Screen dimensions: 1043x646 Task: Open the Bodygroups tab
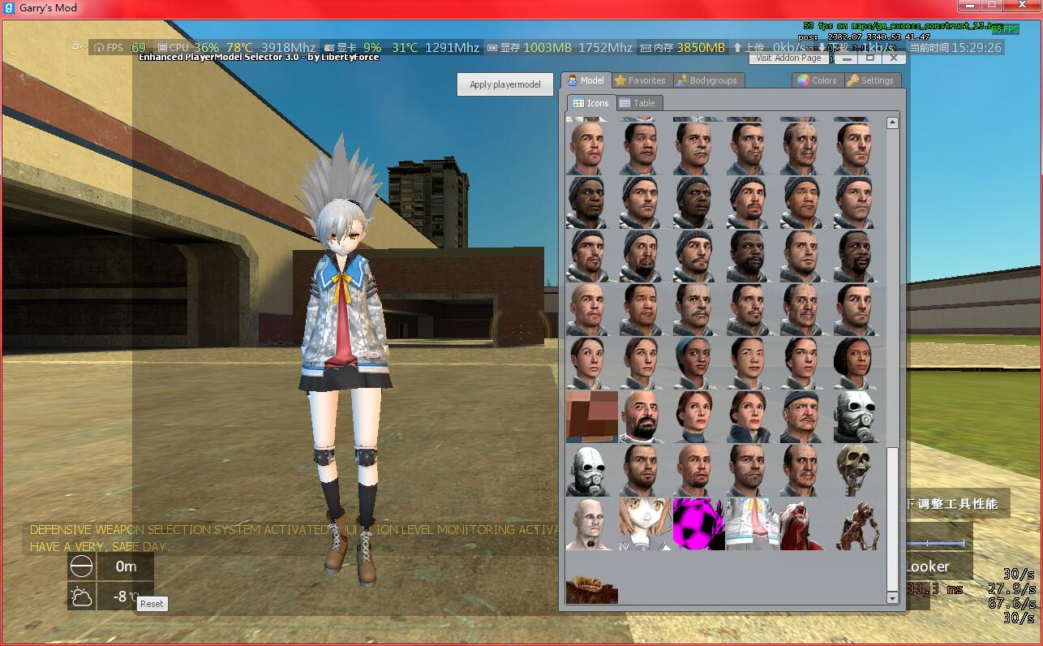708,80
